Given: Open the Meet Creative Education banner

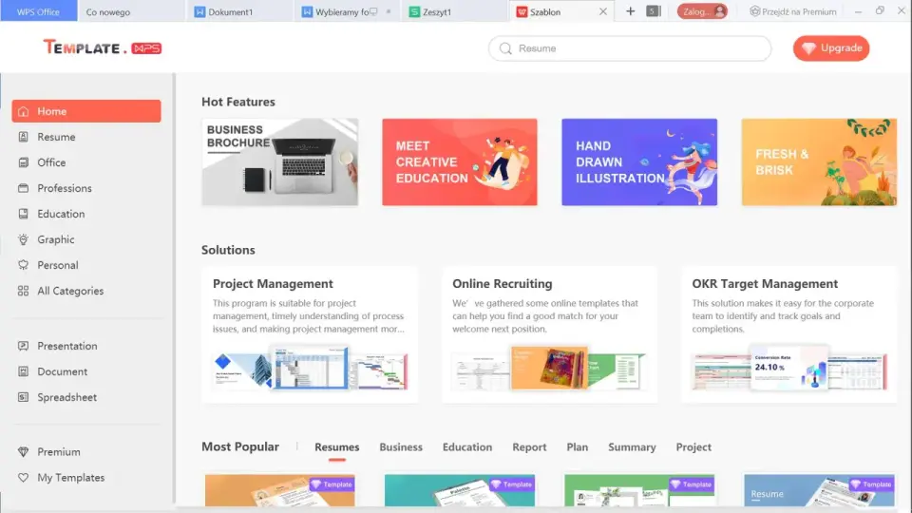Looking at the screenshot, I should (x=460, y=162).
